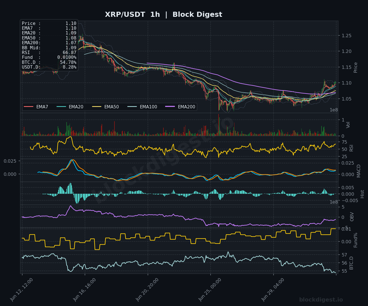Viewport: 368px width, 306px height.
Task: Click the 1.25 price axis tick
Action: pyautogui.click(x=346, y=36)
